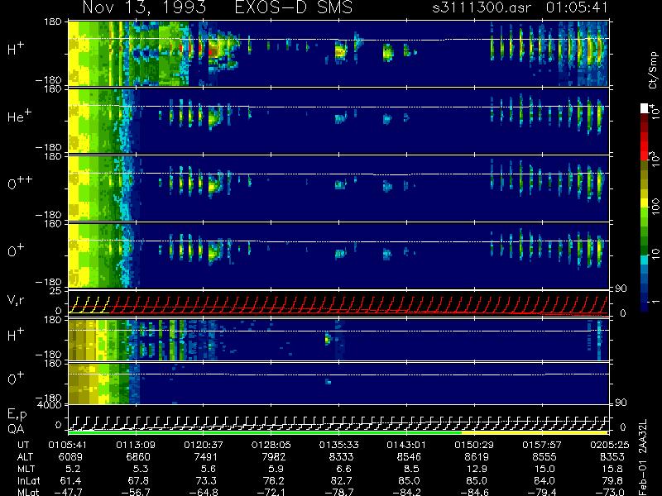The width and height of the screenshot is (662, 496).
Task: Click the V,r axis value '25'
Action: point(56,291)
